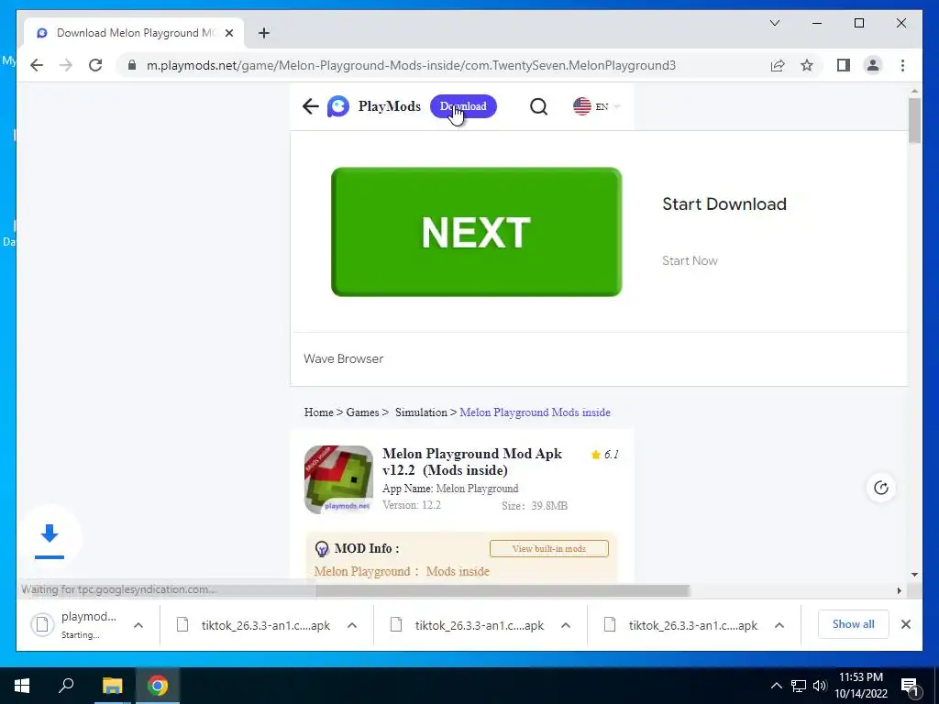Bookmark this tab with the star icon
Viewport: 939px width, 704px height.
coord(807,65)
